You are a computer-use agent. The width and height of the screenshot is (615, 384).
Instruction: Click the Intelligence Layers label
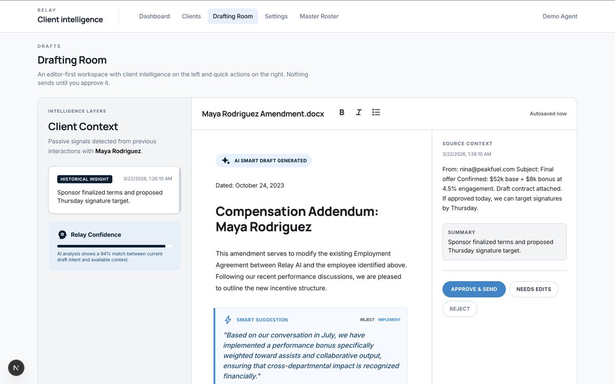pos(77,111)
